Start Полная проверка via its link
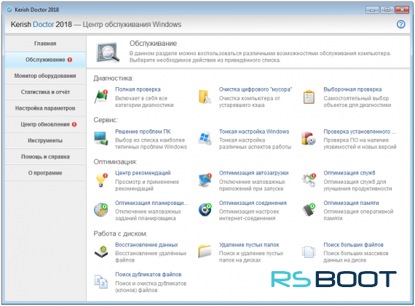 click(138, 89)
